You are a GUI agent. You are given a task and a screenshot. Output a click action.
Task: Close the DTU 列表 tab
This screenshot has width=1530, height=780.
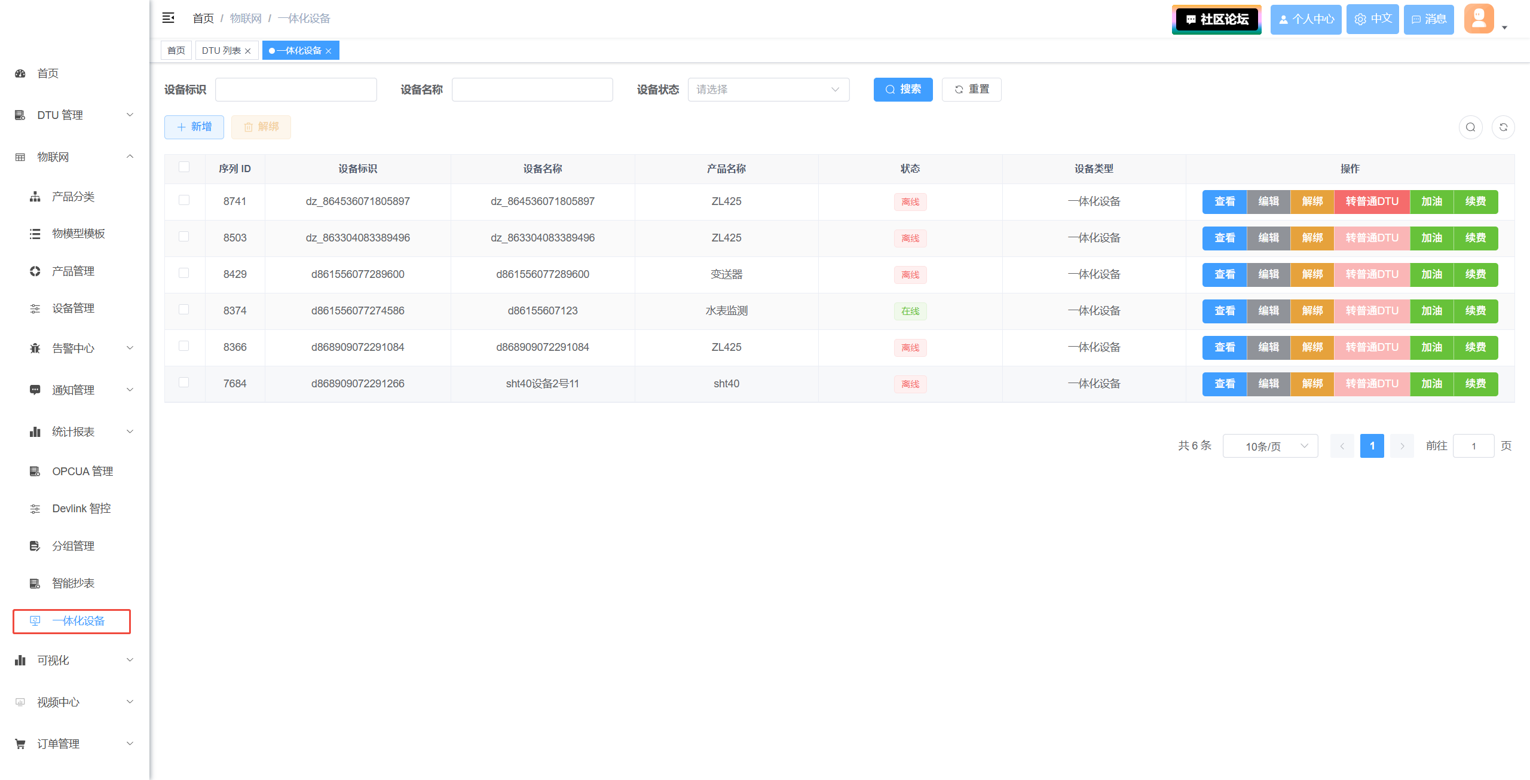coord(248,51)
